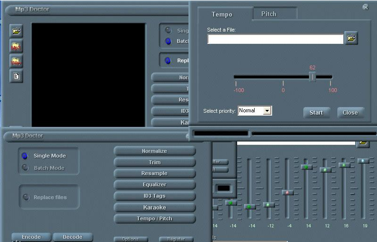377x242 pixels.
Task: Click the folder icon above the equalizer sliders
Action: coord(363,143)
